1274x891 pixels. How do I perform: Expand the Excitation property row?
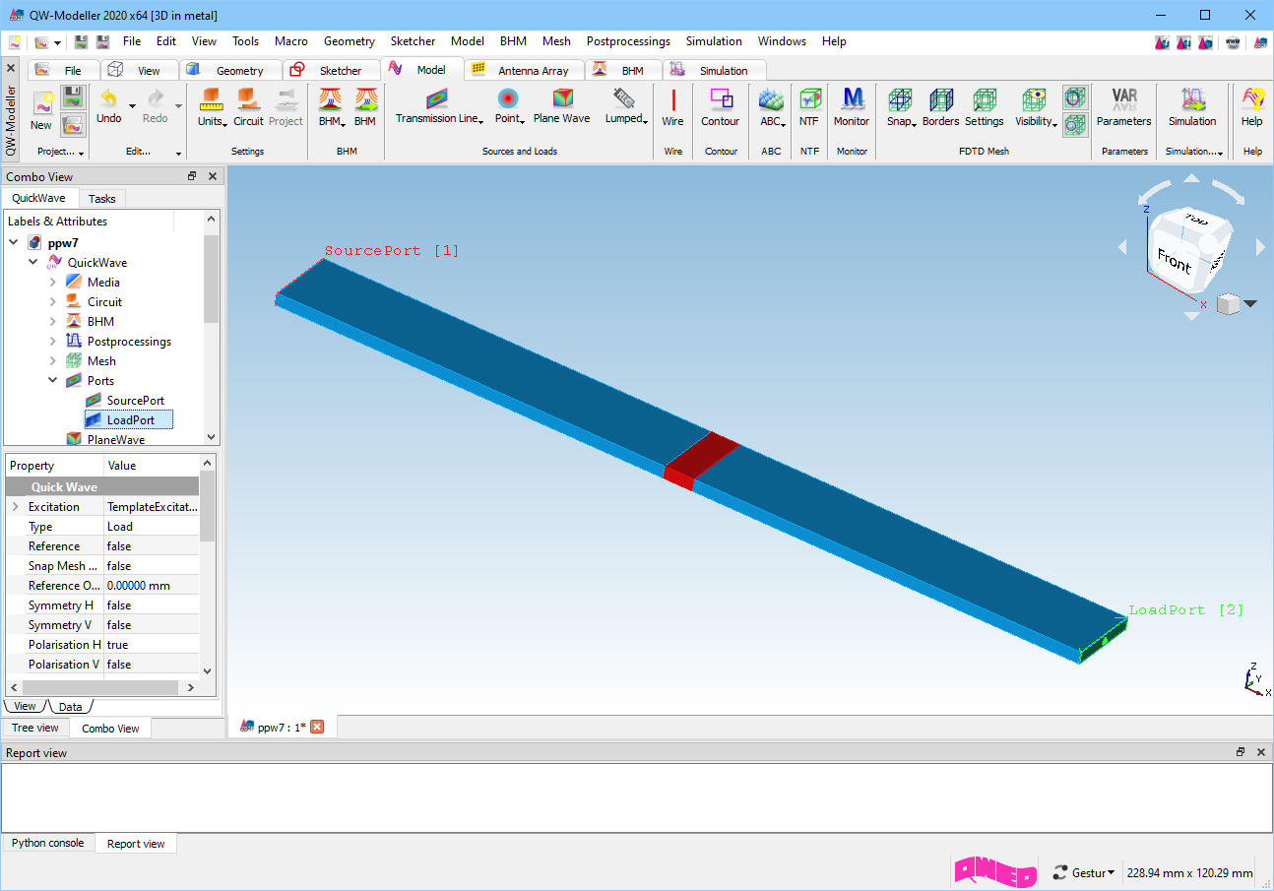click(x=15, y=507)
